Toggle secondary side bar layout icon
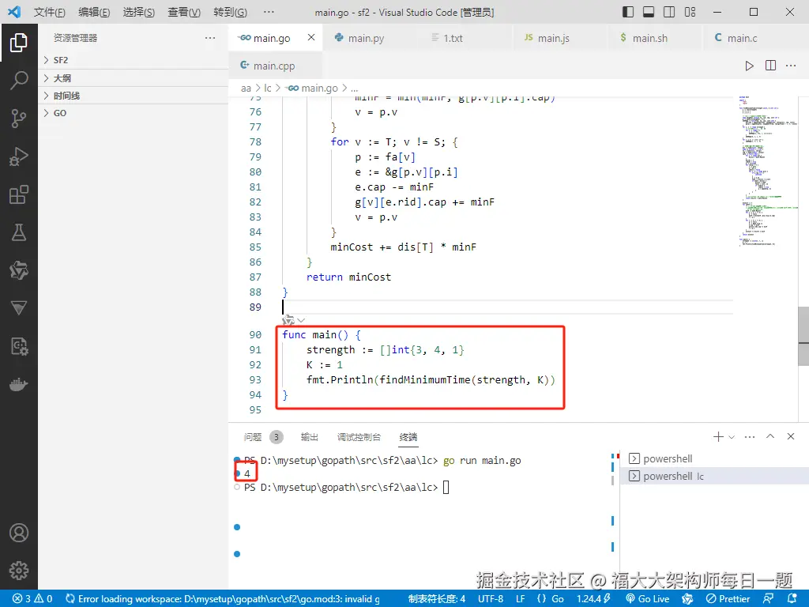The image size is (809, 607). 669,12
